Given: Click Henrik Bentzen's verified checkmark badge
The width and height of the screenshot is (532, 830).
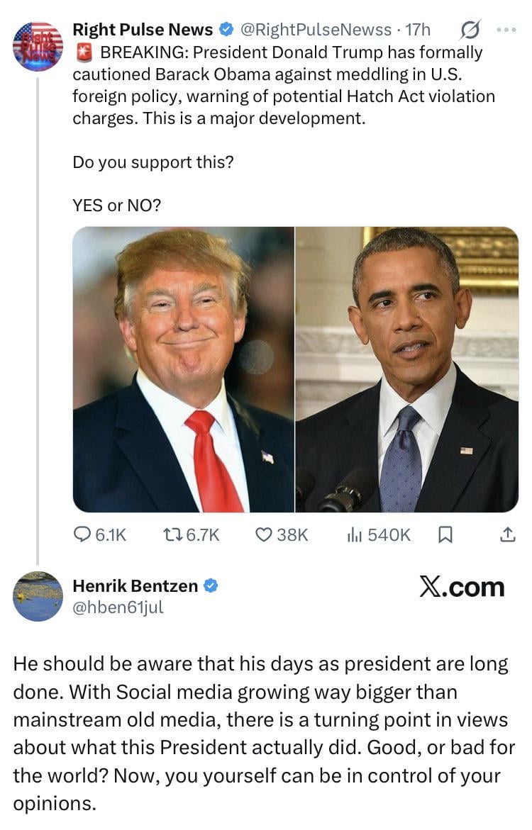Looking at the screenshot, I should click(211, 585).
